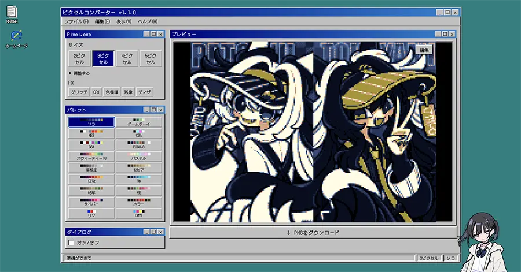Open the ヘルプ(H) menu
Image resolution: width=521 pixels, height=272 pixels.
pos(148,21)
